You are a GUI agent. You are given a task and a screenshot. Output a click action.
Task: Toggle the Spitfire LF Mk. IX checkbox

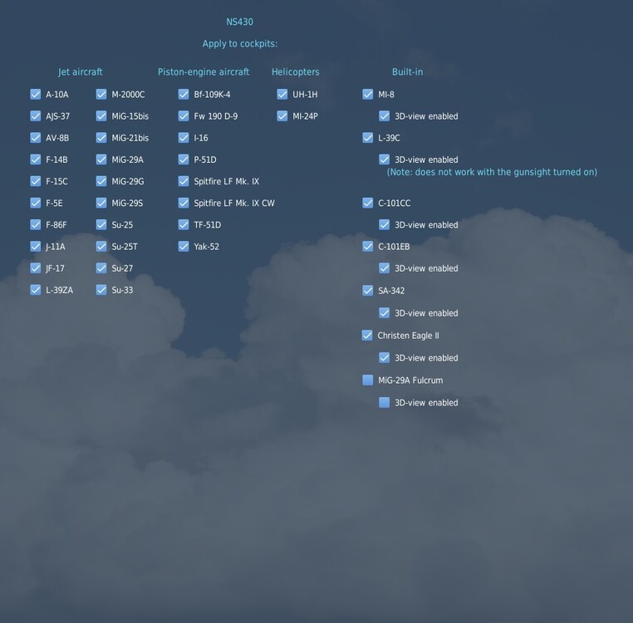(x=184, y=181)
